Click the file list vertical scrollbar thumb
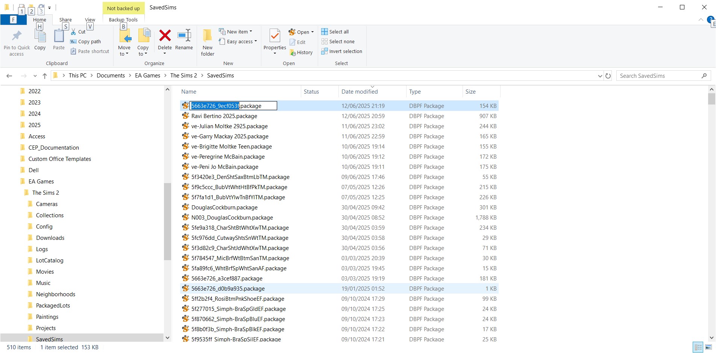The height and width of the screenshot is (353, 716). pos(711,99)
